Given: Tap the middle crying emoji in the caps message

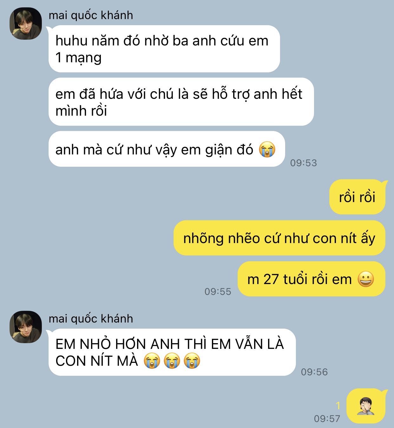Looking at the screenshot, I should 172,361.
